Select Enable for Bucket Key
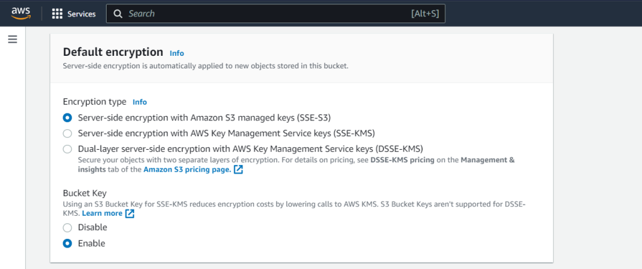This screenshot has width=642, height=269. point(68,243)
